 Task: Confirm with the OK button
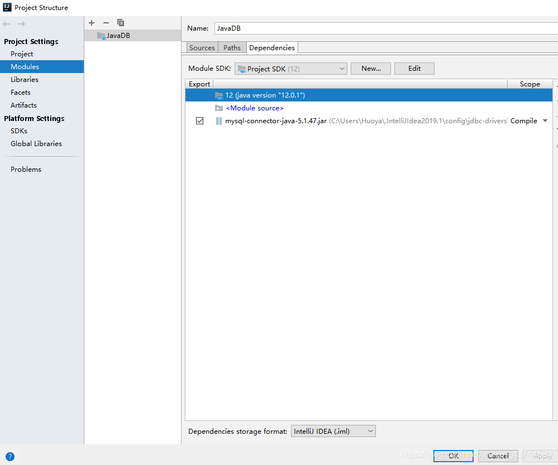454,456
